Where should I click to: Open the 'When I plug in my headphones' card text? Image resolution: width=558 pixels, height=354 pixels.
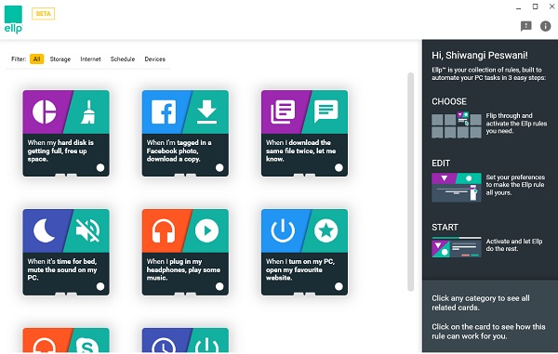pyautogui.click(x=183, y=269)
